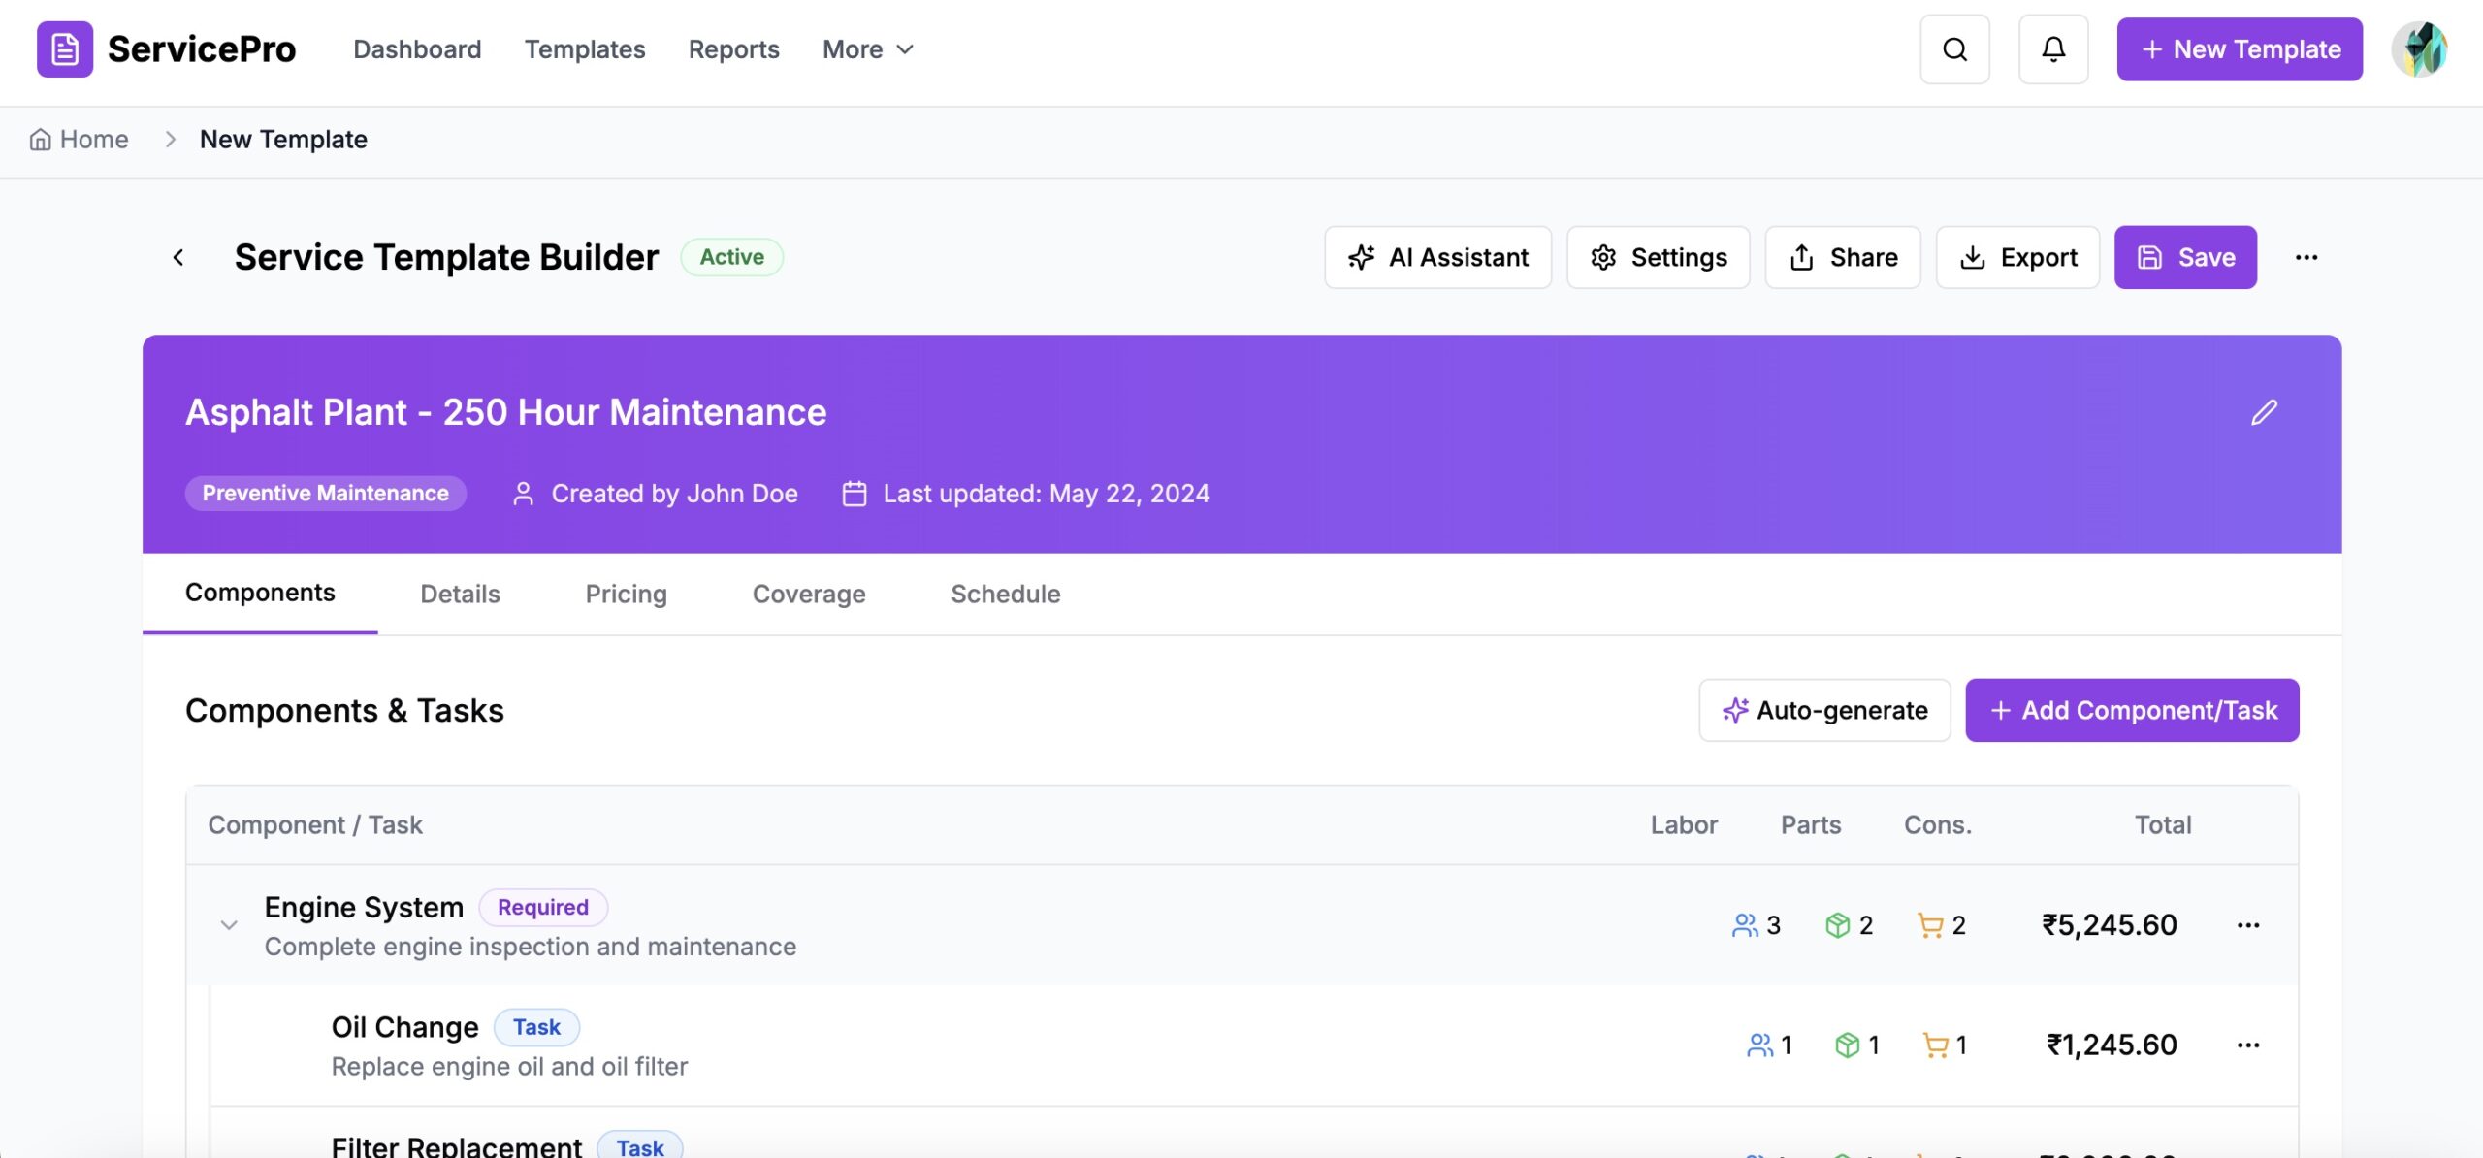Click the Component / Task column header
The image size is (2483, 1158).
(x=315, y=825)
